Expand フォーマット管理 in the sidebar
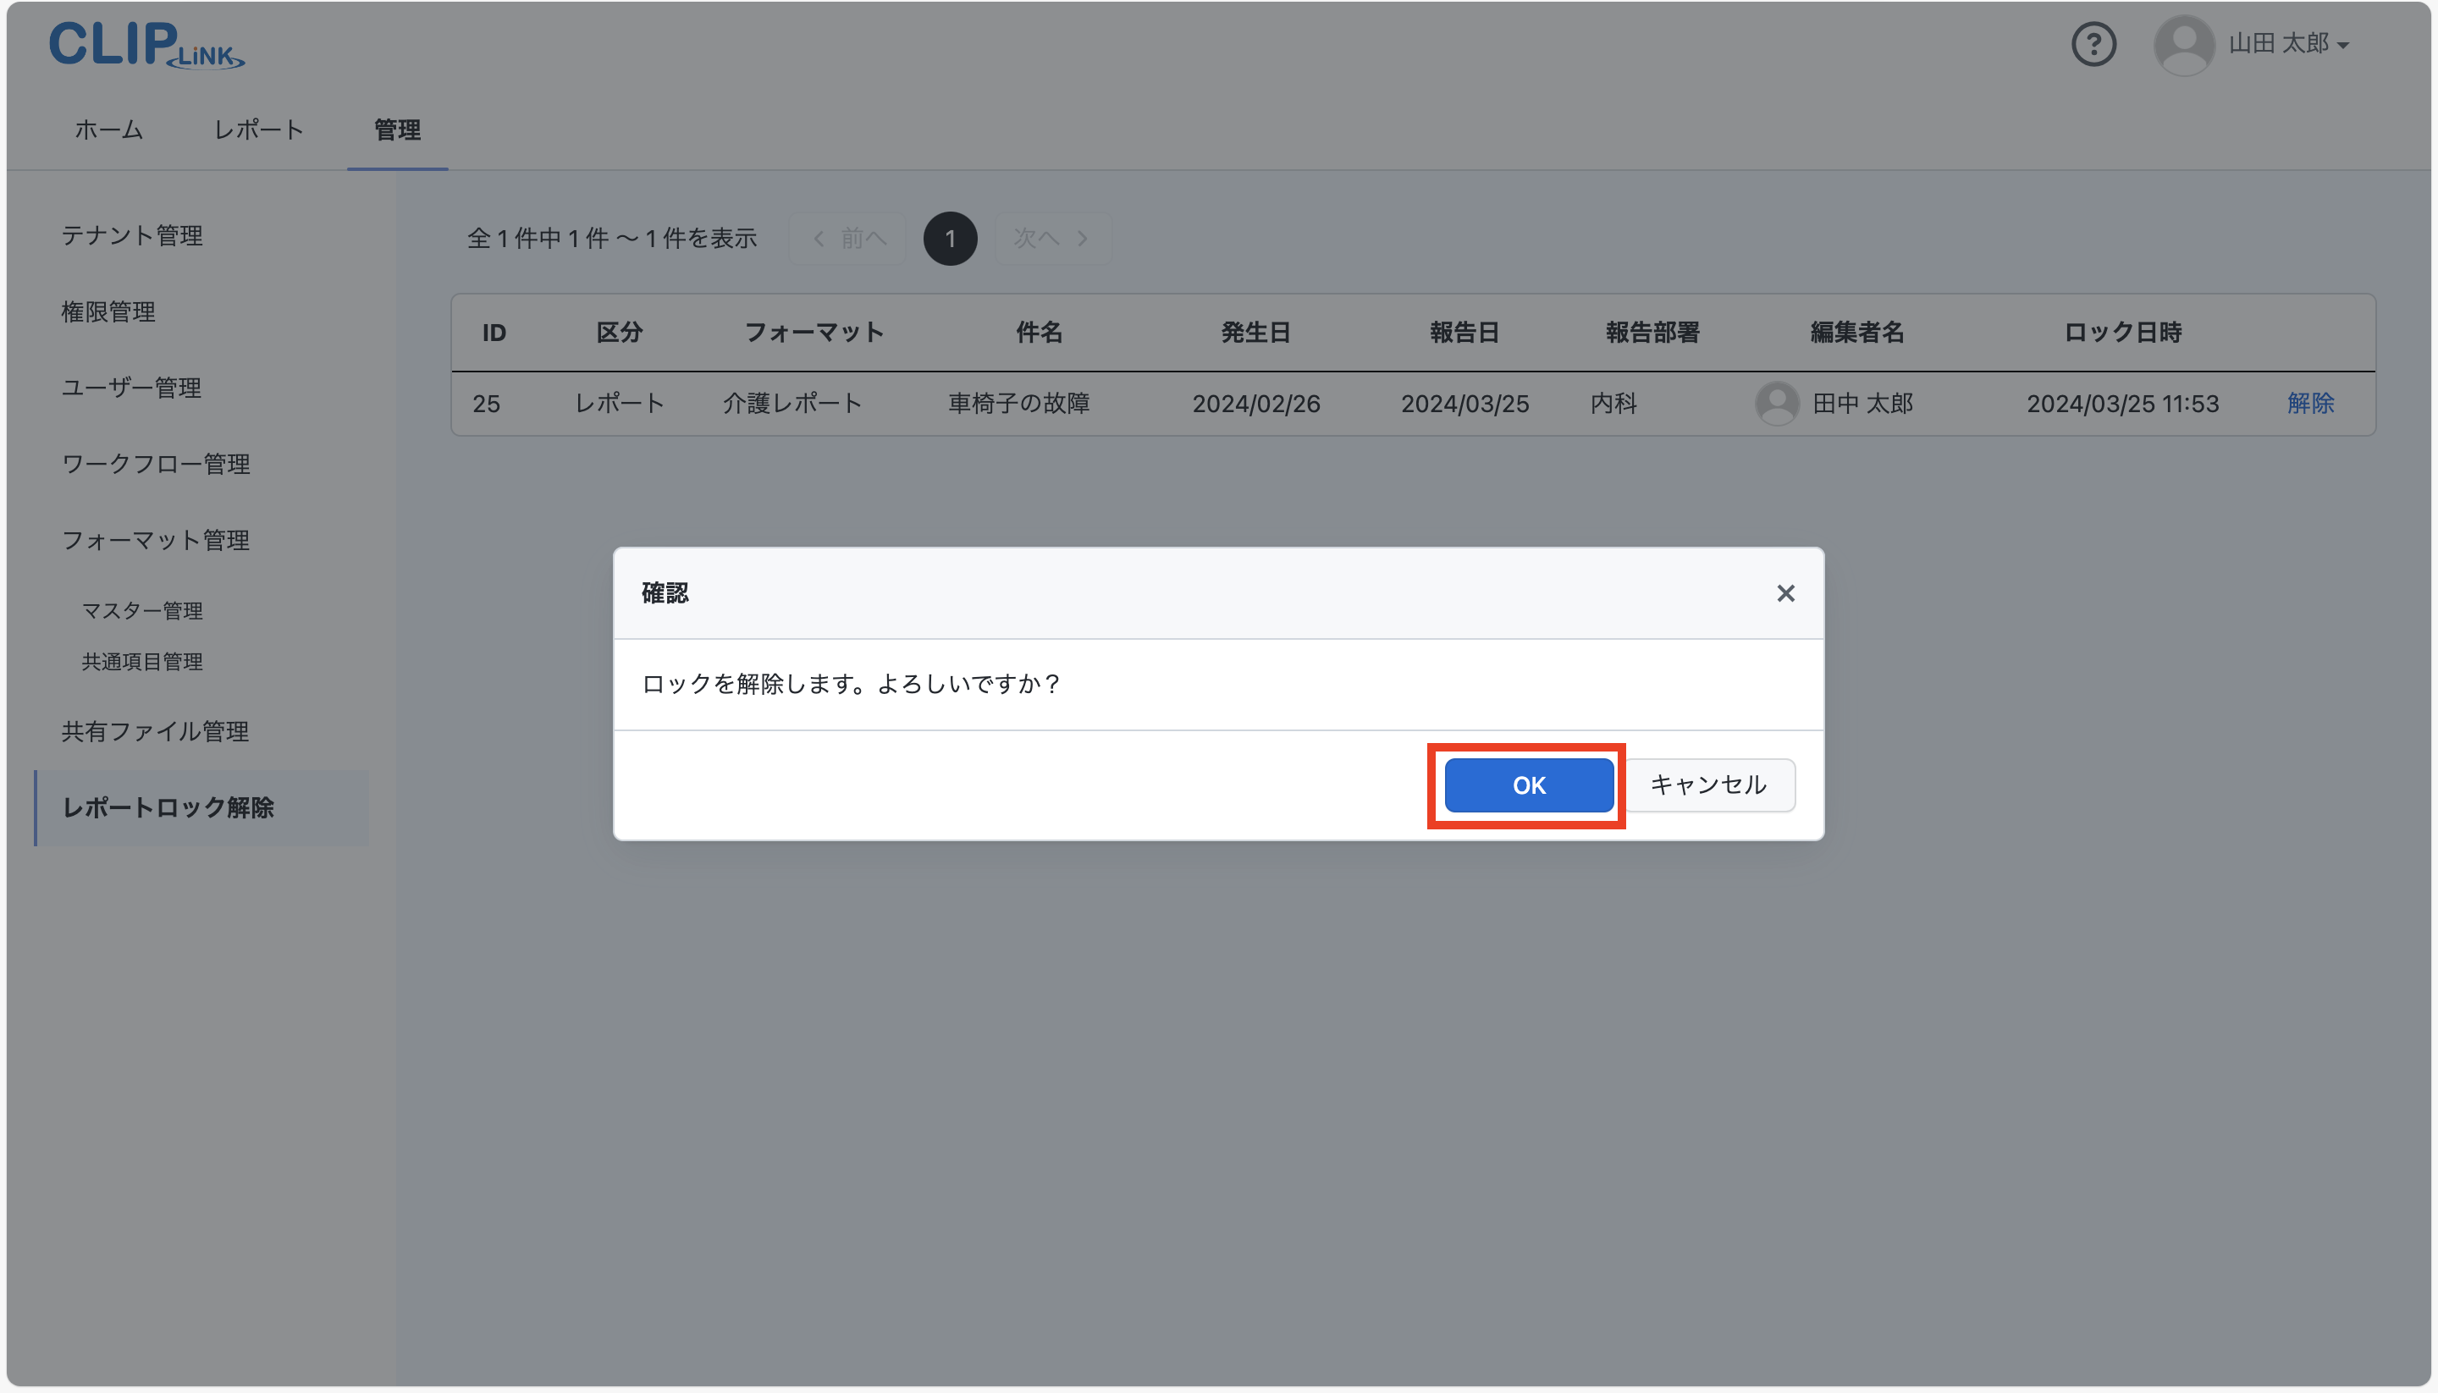2438x1393 pixels. (155, 540)
